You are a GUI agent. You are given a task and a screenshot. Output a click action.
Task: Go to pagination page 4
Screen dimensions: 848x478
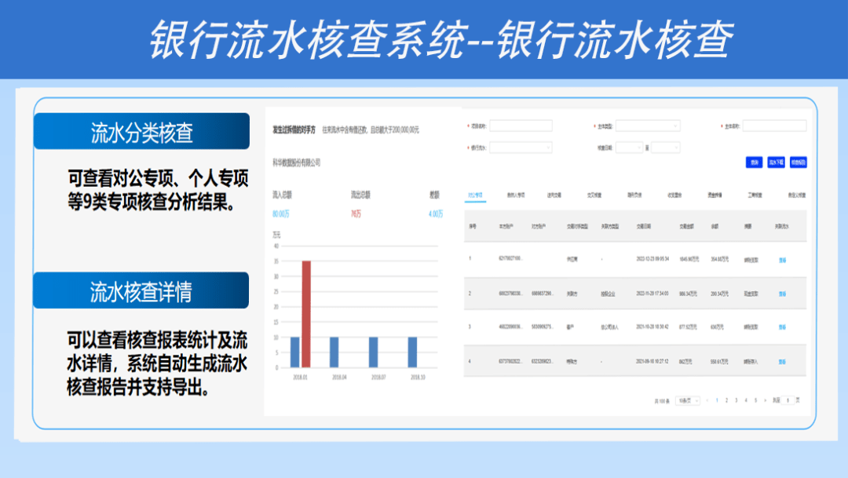pos(746,400)
